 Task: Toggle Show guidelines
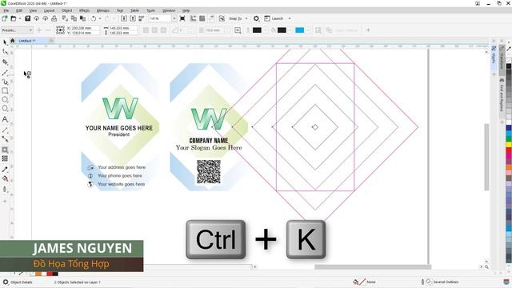pyautogui.click(x=211, y=18)
